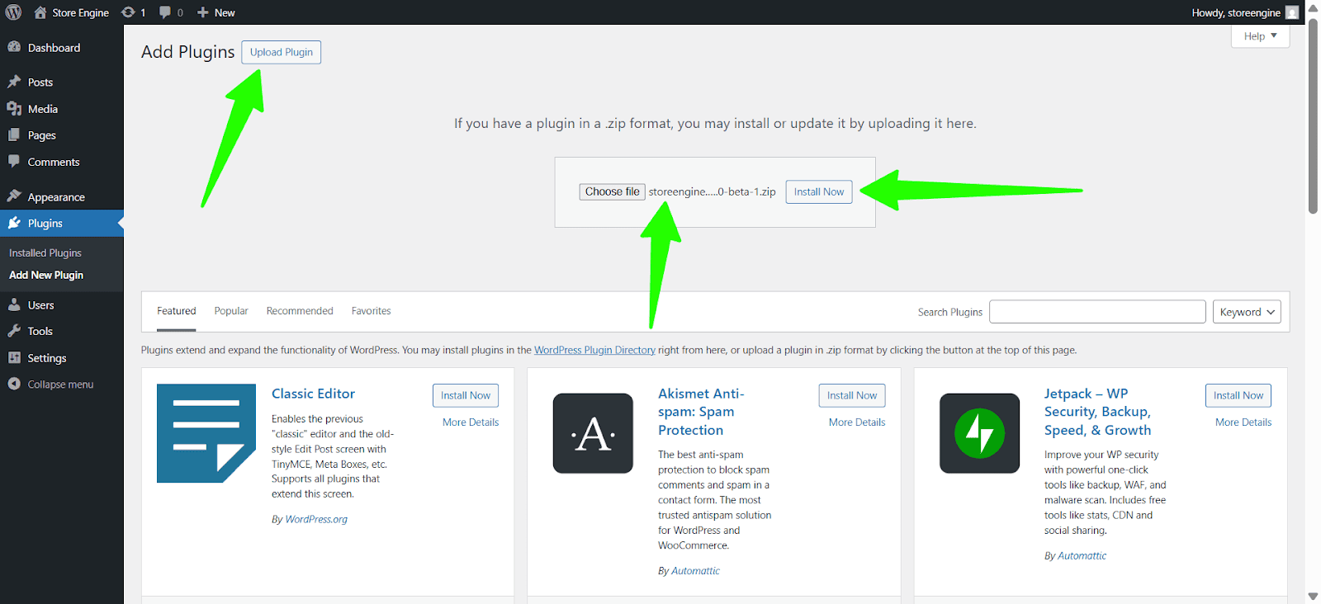Image resolution: width=1321 pixels, height=604 pixels.
Task: Click the Store Engine home icon
Action: (x=40, y=12)
